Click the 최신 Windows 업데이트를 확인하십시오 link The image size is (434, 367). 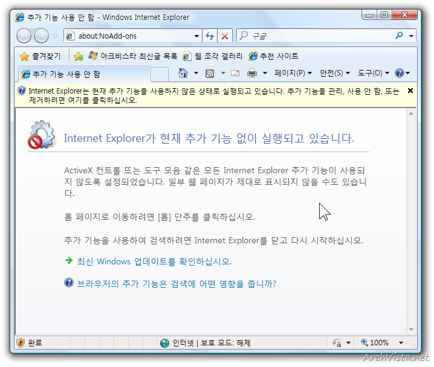click(x=154, y=261)
